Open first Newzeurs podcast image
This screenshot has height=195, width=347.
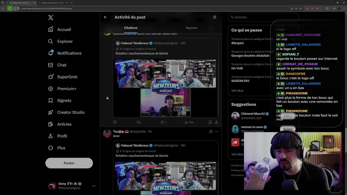click(x=165, y=88)
